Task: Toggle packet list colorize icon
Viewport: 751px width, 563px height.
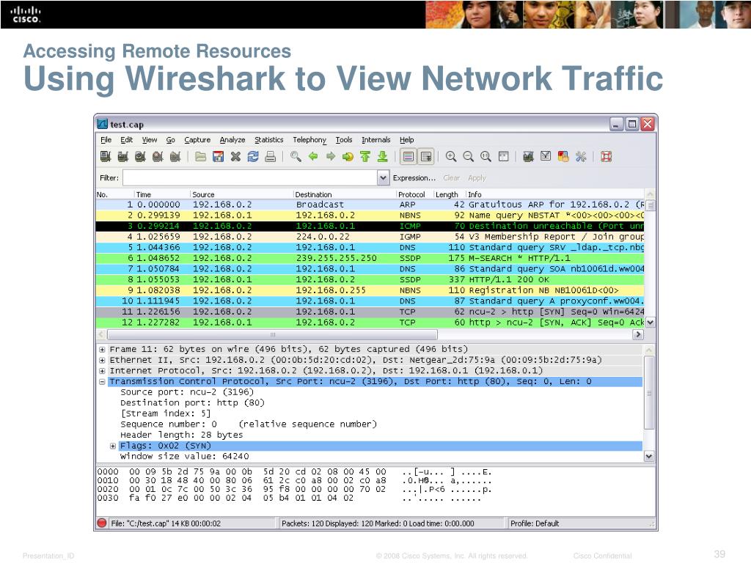Action: [x=408, y=157]
